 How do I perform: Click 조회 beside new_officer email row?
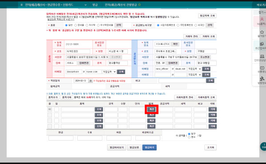tap(206, 69)
